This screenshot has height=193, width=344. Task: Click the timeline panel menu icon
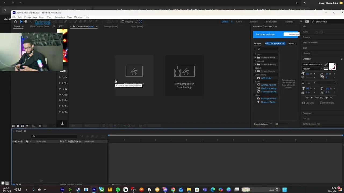click(x=25, y=131)
